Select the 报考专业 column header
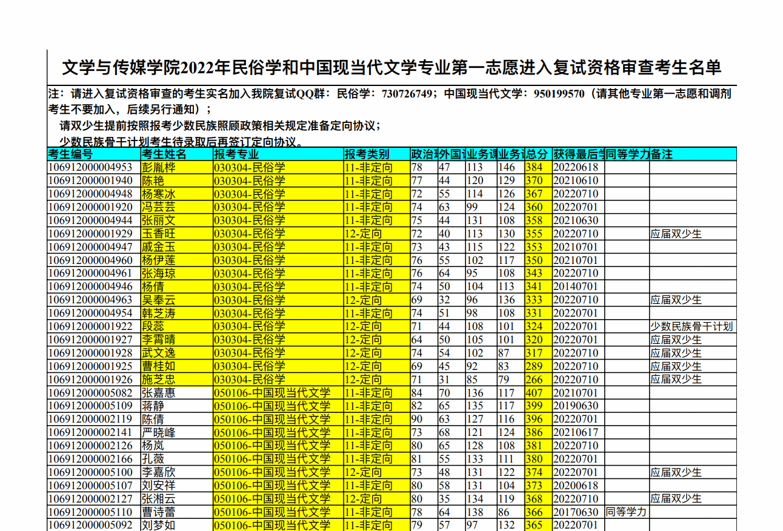 [x=278, y=154]
